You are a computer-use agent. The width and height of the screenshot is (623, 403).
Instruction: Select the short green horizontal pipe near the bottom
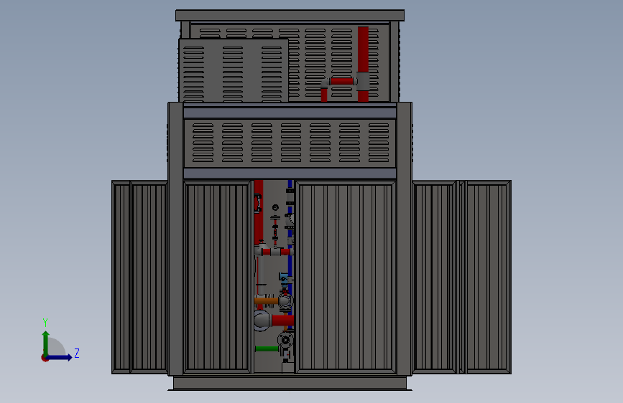click(x=267, y=349)
